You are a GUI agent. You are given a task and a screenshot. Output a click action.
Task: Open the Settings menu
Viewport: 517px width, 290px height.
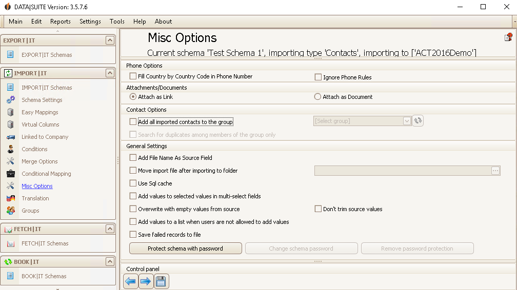point(90,22)
